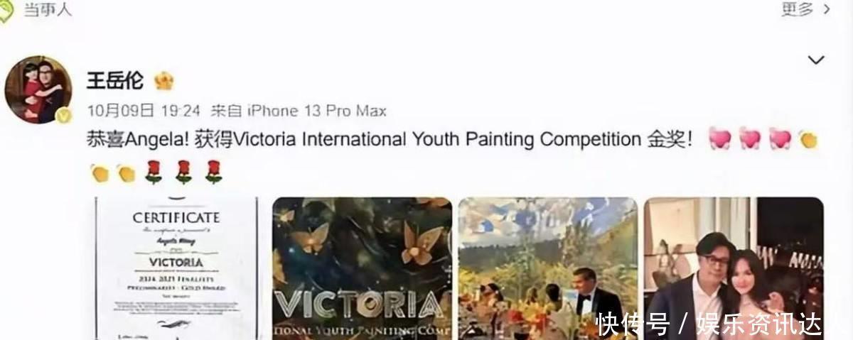Image resolution: width=853 pixels, height=340 pixels.
Task: Click the 更多 link
Action: [x=797, y=9]
